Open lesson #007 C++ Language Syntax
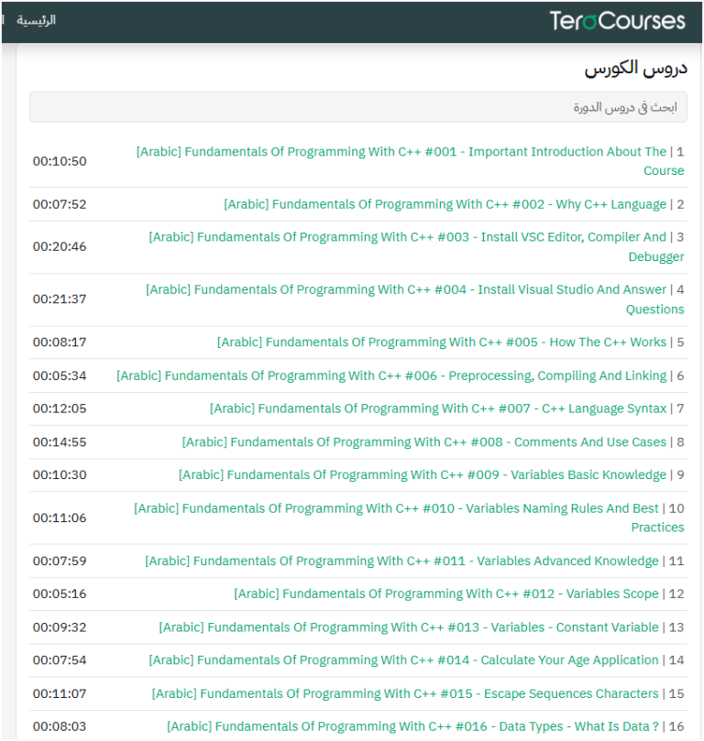The image size is (704, 741). tap(438, 409)
